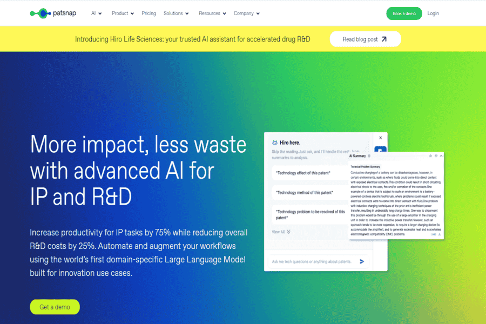Screen dimensions: 486x324
Task: Click the Book a demo button
Action: click(404, 13)
